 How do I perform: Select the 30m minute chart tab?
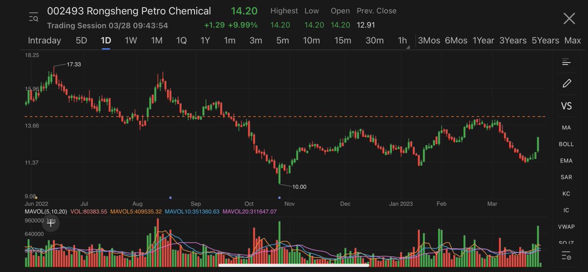[x=374, y=40]
